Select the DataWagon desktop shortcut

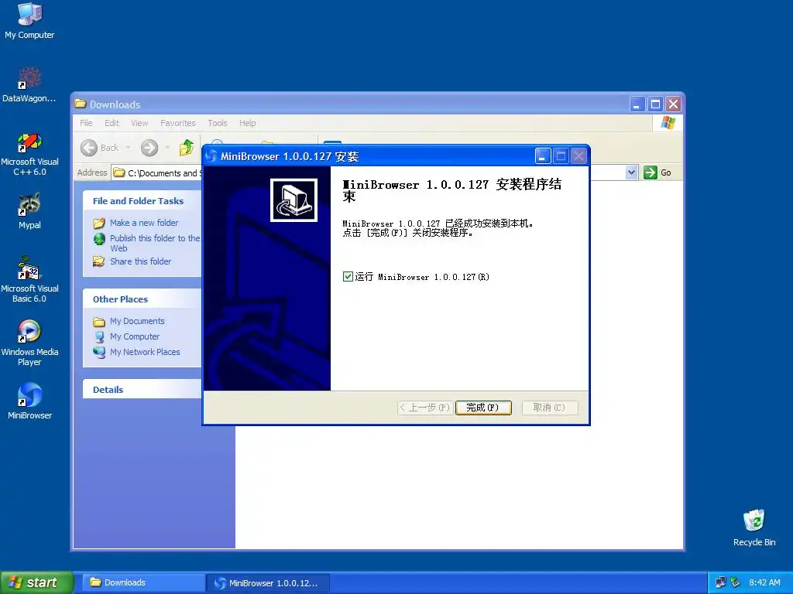(29, 84)
